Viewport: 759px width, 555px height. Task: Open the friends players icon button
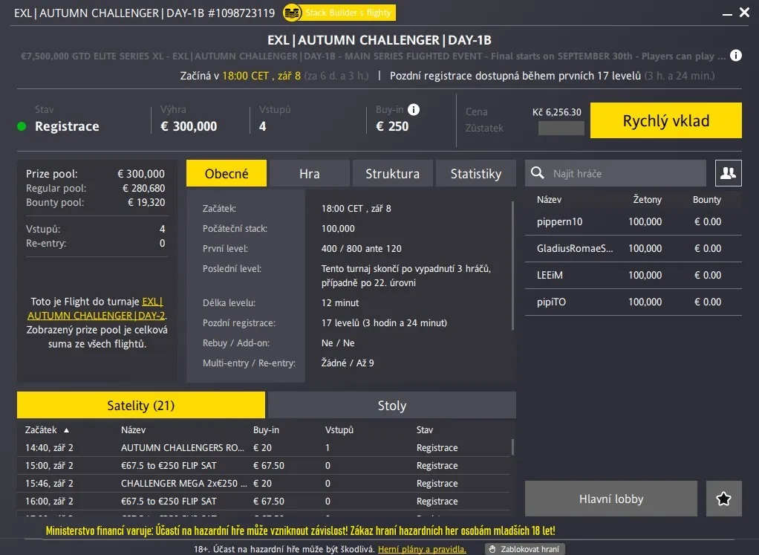coord(728,173)
